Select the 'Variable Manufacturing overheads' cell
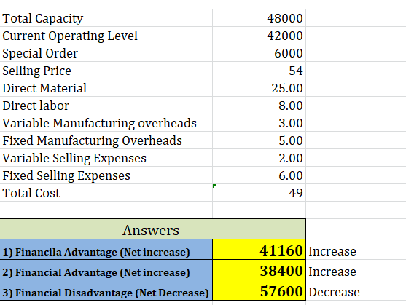The width and height of the screenshot is (406, 305). click(x=106, y=123)
